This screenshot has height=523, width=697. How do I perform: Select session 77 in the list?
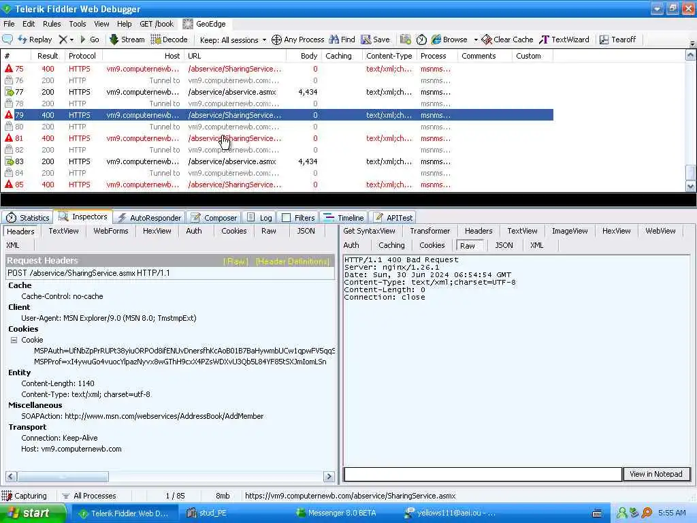click(x=277, y=92)
